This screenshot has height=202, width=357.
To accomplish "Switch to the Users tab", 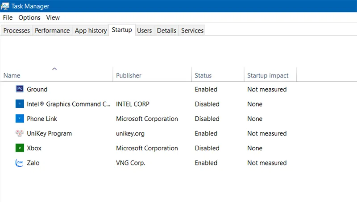I will pos(144,30).
